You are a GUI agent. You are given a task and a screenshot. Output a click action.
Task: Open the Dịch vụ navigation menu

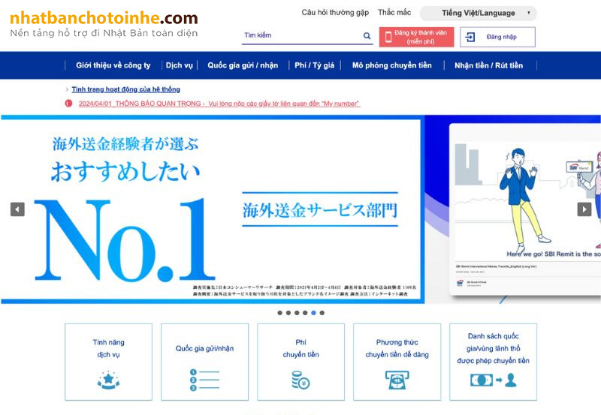(x=179, y=65)
